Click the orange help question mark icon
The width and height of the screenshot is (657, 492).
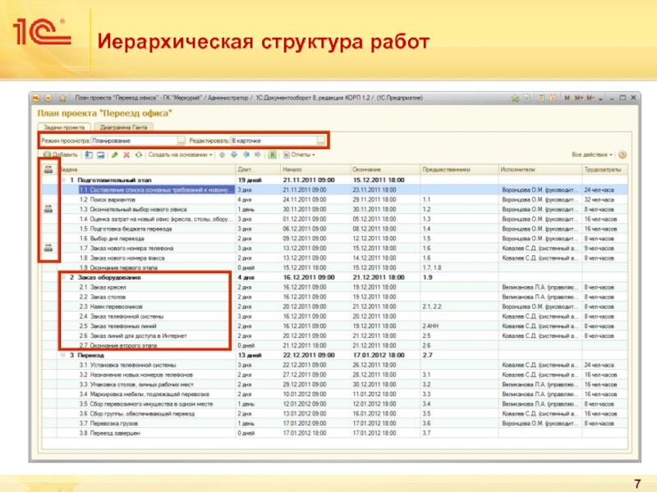[x=623, y=154]
